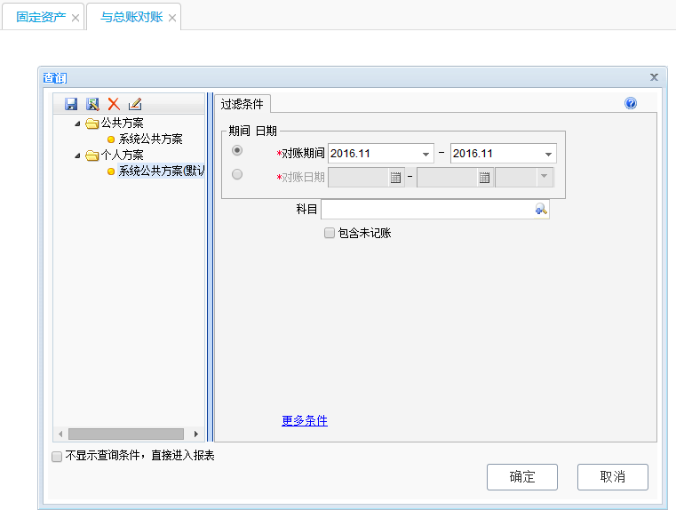Close the 查询 dialog
676x518 pixels.
654,77
